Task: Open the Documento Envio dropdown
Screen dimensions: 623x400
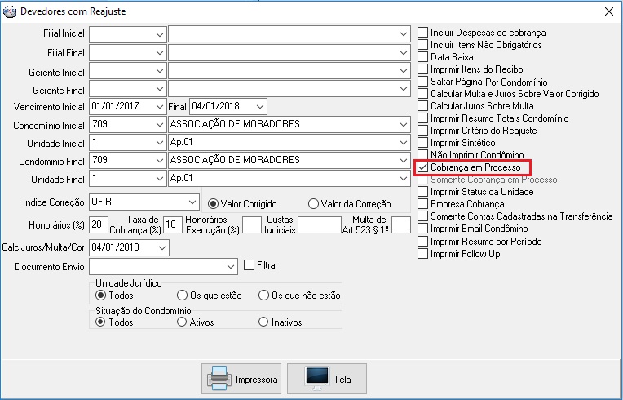Action: point(230,267)
